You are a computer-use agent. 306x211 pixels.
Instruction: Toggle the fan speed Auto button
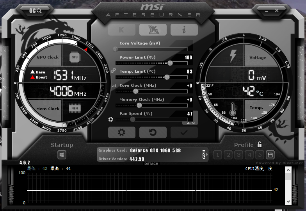tap(191, 123)
